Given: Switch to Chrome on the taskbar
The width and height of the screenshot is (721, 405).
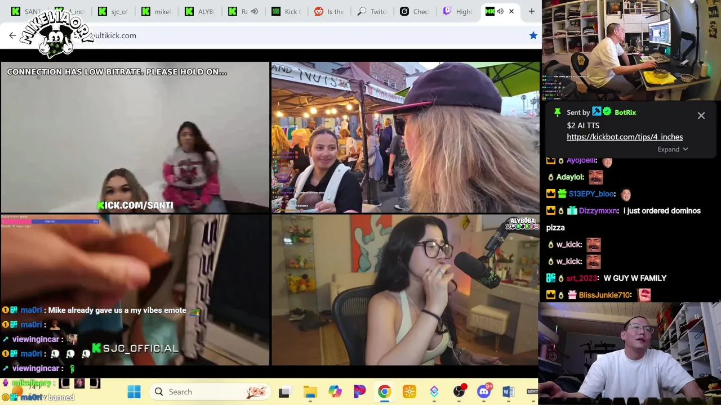Looking at the screenshot, I should [385, 392].
